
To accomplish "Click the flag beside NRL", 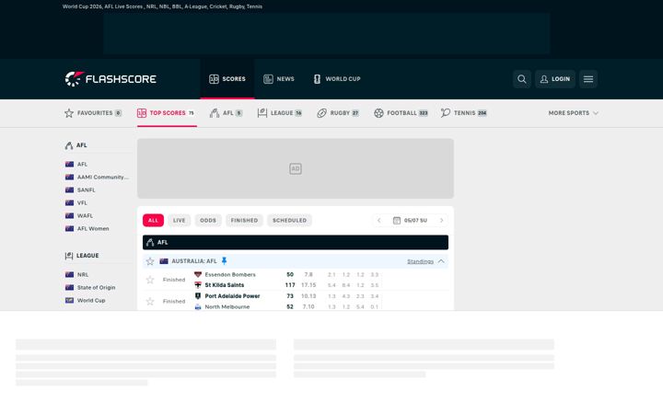I will point(69,274).
